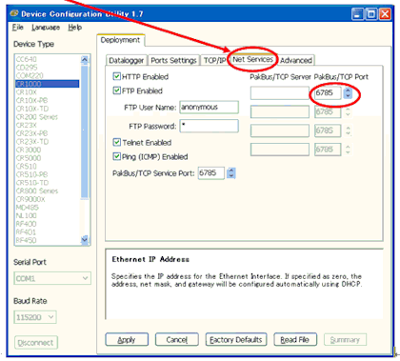Click the Read File button
The height and width of the screenshot is (361, 400).
click(295, 340)
